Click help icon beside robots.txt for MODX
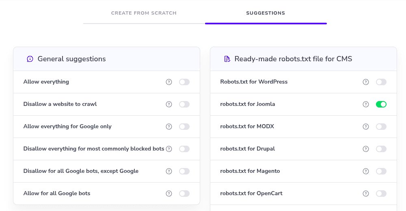 click(x=366, y=127)
